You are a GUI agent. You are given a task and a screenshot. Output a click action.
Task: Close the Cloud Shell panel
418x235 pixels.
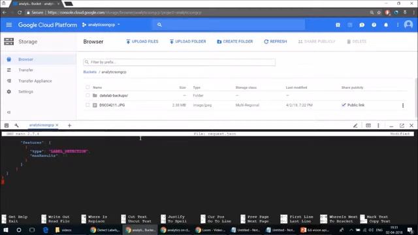pyautogui.click(x=411, y=125)
